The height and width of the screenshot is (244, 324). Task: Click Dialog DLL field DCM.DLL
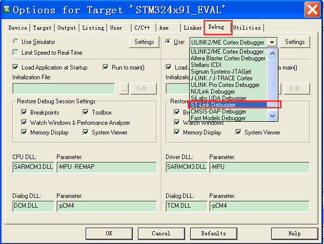(33, 206)
